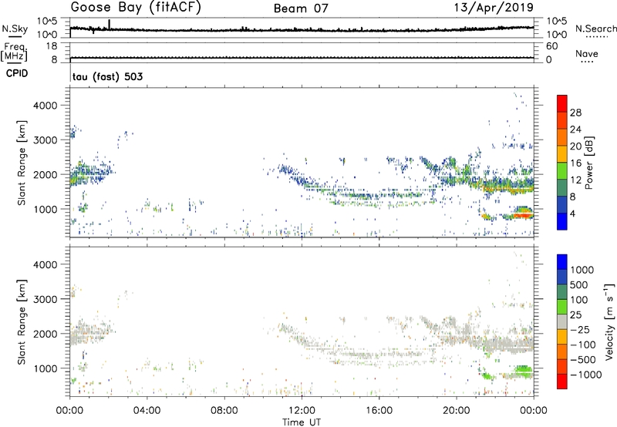Click the "Time UT" axis label
Image resolution: width=617 pixels, height=427 pixels.
[x=302, y=422]
